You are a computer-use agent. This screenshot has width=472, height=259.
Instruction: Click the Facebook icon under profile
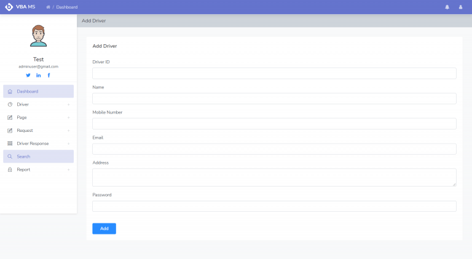49,75
